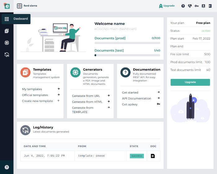The width and height of the screenshot is (217, 174).
Task: Click the 0/100 prod documents count
Action: [x=156, y=38]
